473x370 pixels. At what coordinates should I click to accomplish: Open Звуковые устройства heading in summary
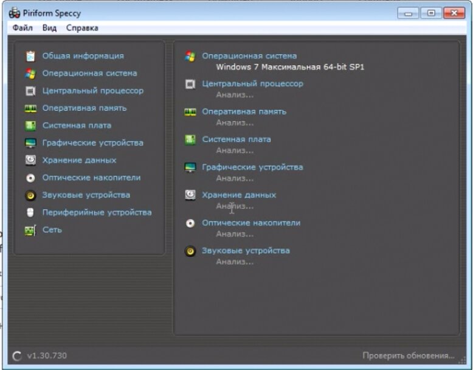coord(246,251)
